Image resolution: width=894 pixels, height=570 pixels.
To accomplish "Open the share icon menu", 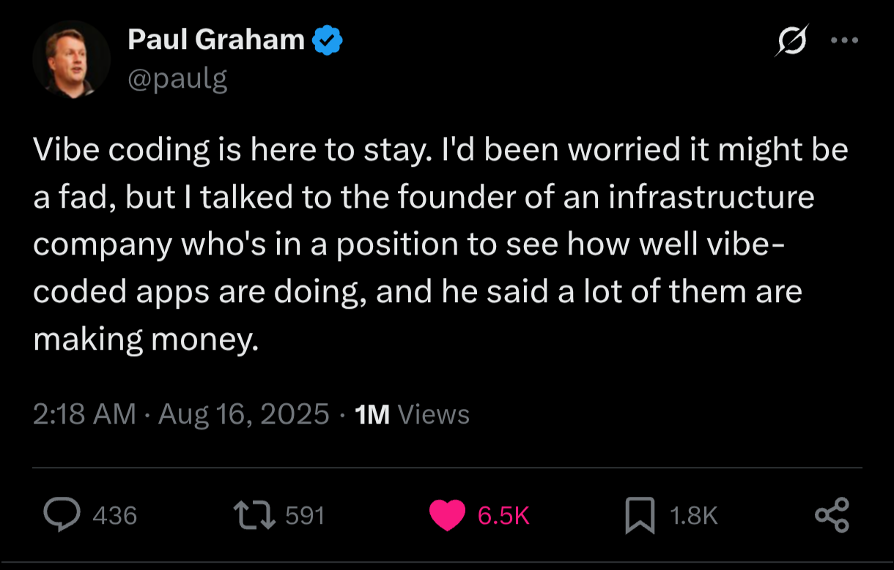I will coord(832,514).
